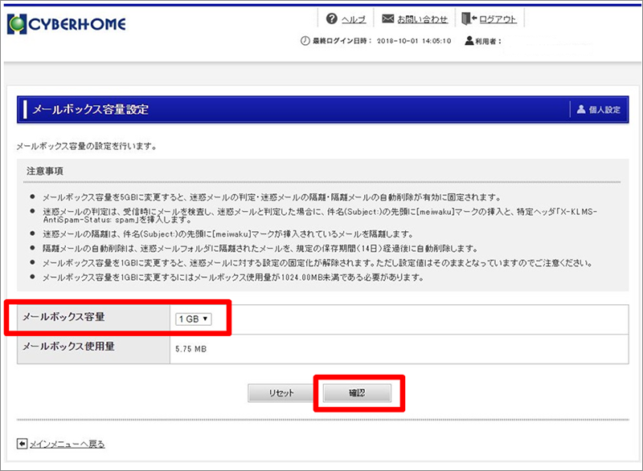Viewport: 643px width, 471px height.
Task: Click the clock icon beside 最終ログイン日時
Action: coord(305,41)
